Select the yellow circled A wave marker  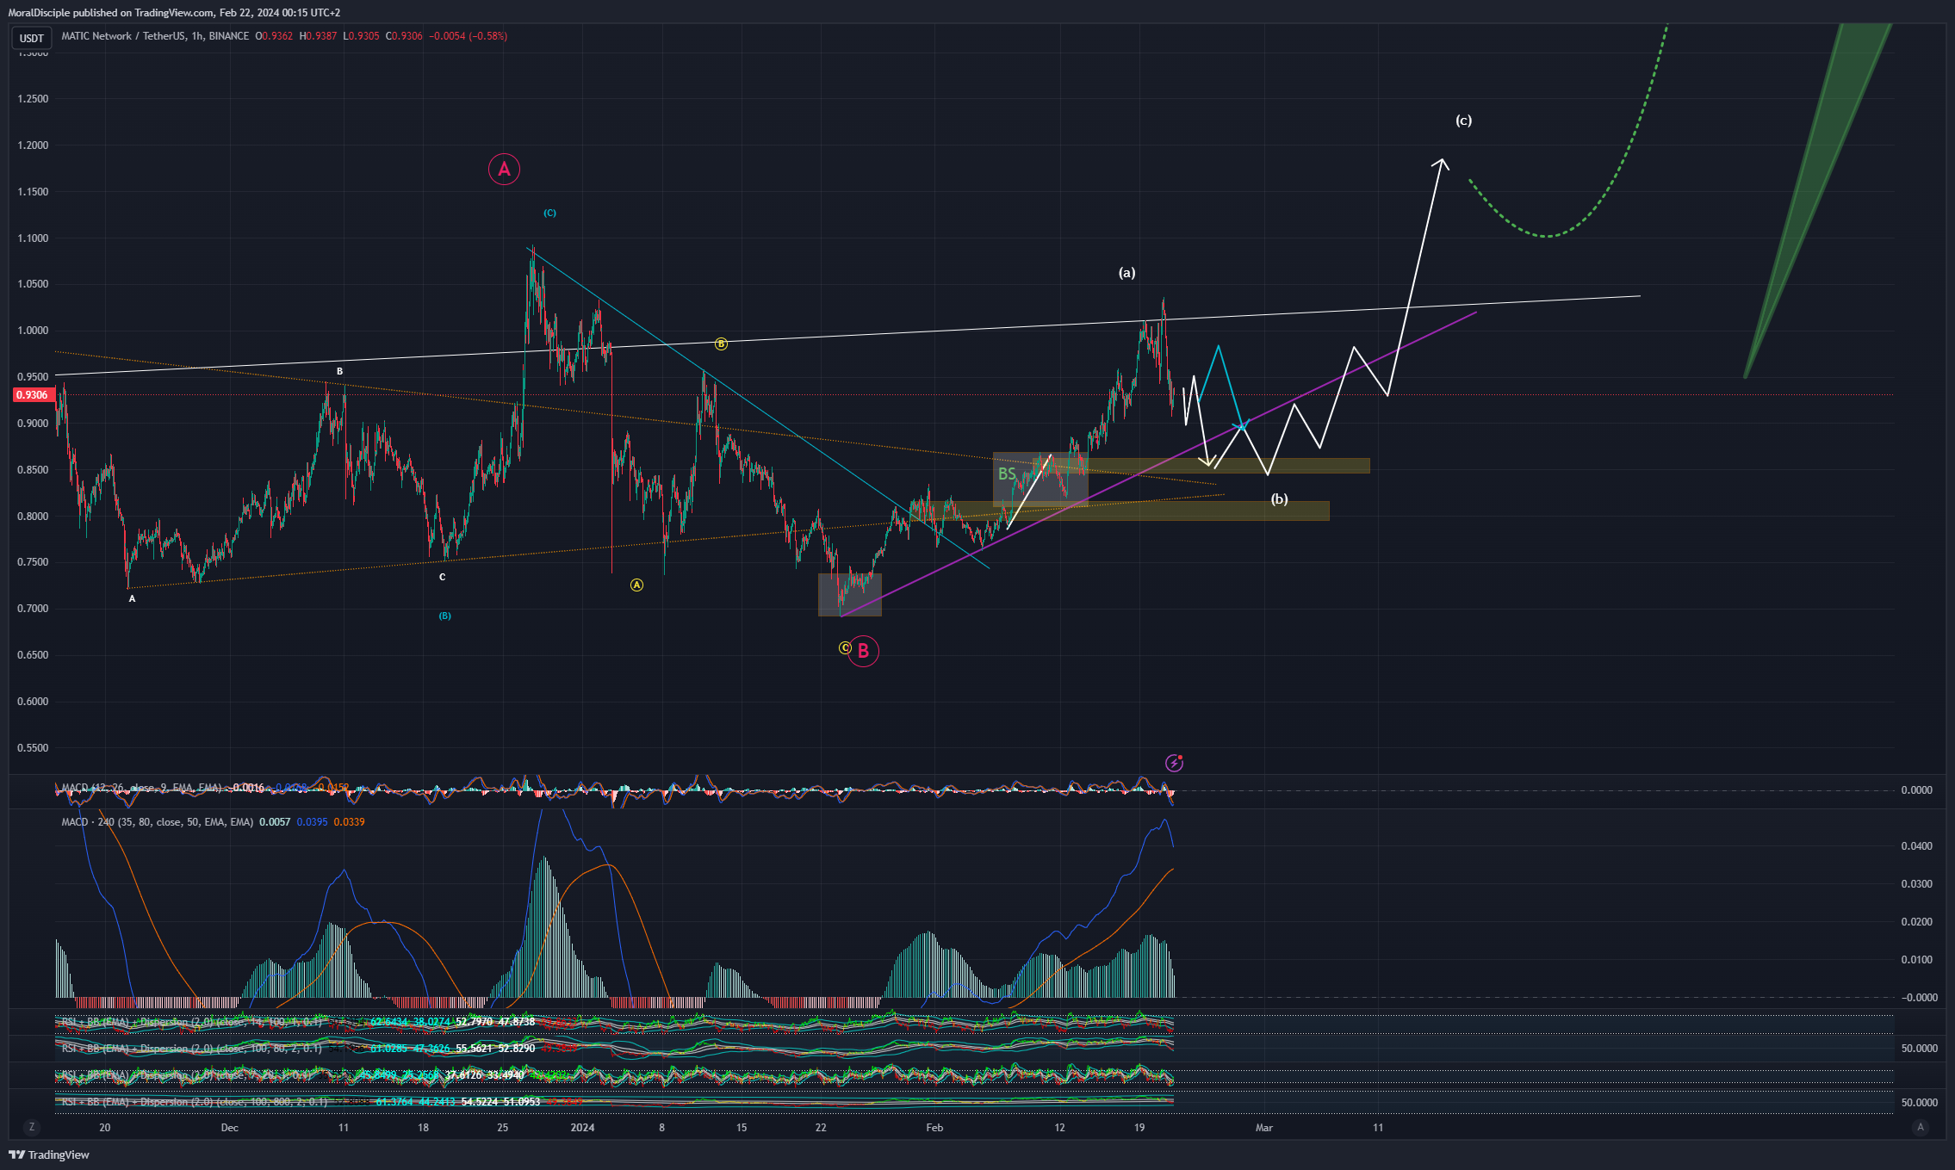click(x=636, y=585)
